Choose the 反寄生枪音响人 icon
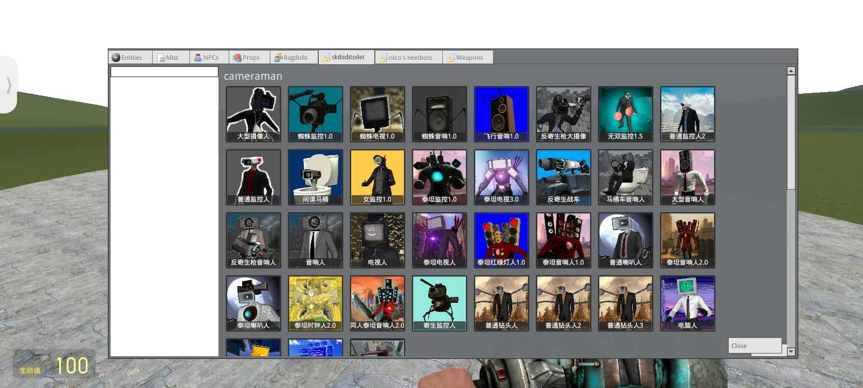The image size is (863, 388). pos(254,240)
